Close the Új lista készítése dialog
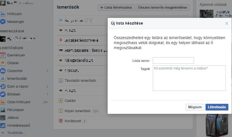The width and height of the screenshot is (232, 137). [226, 23]
